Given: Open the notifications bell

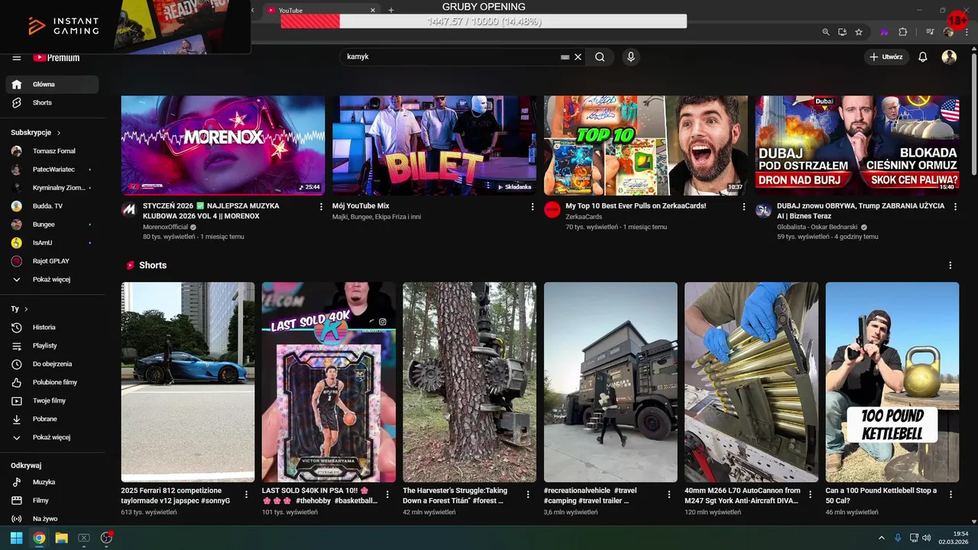Looking at the screenshot, I should coord(923,57).
